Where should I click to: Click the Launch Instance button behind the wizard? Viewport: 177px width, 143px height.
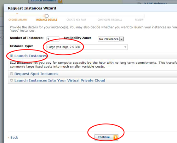click(46, 1)
